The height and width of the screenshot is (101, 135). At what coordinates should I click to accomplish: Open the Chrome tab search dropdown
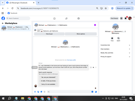pyautogui.click(x=3, y=3)
